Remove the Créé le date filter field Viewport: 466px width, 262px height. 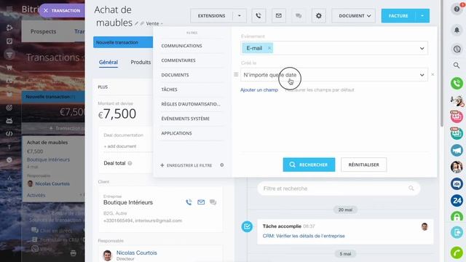[x=433, y=74]
